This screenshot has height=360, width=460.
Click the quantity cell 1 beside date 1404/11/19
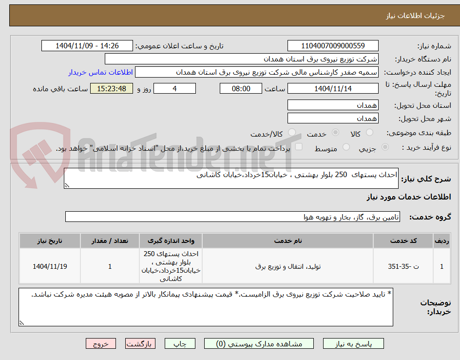(110, 266)
